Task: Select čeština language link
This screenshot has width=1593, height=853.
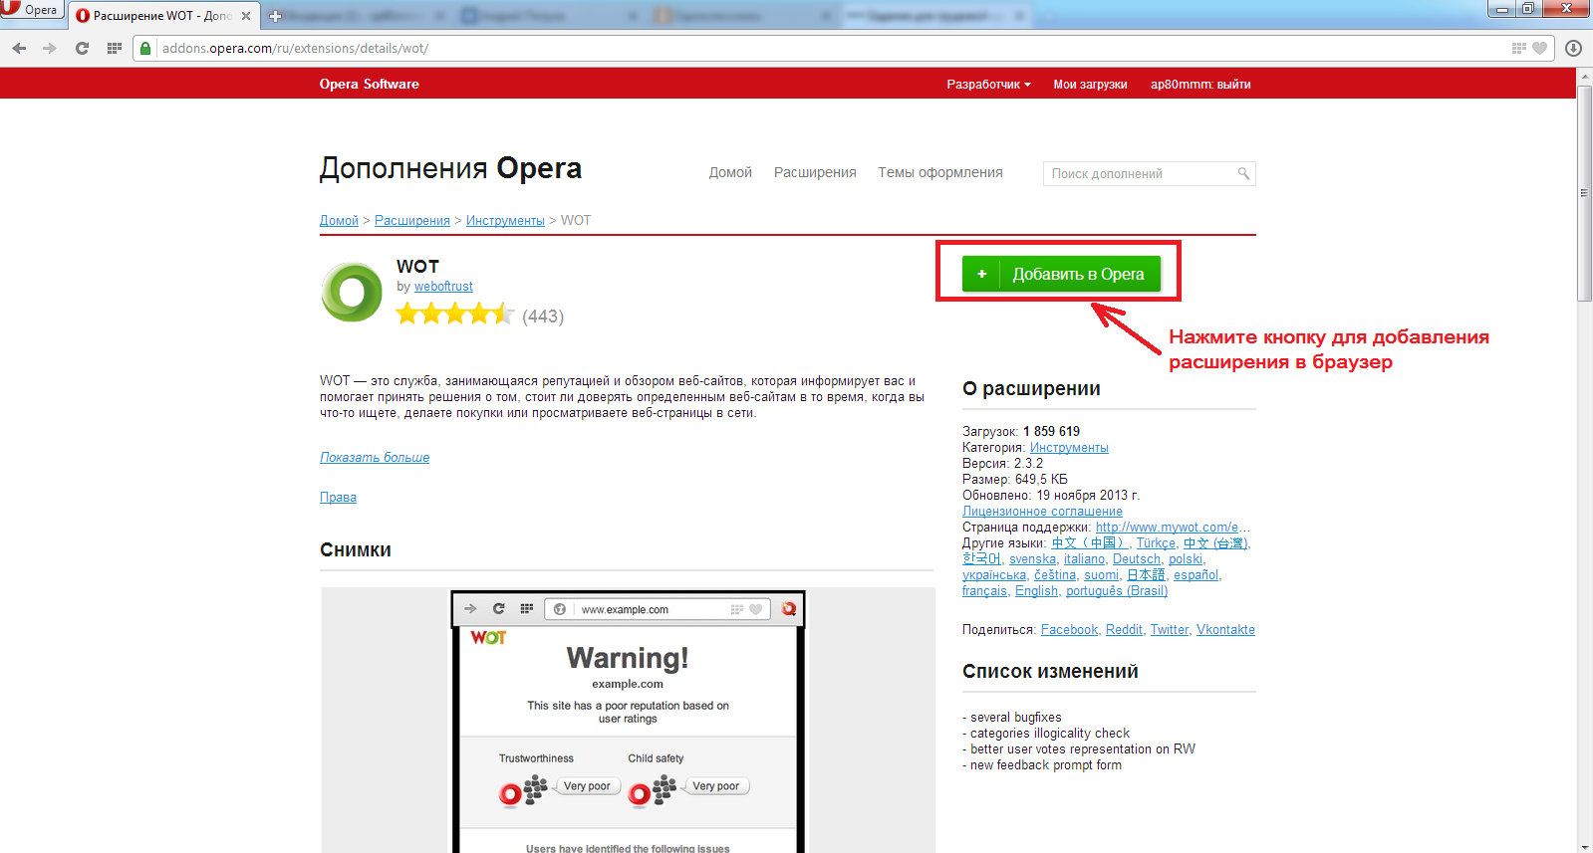Action: 1055,575
